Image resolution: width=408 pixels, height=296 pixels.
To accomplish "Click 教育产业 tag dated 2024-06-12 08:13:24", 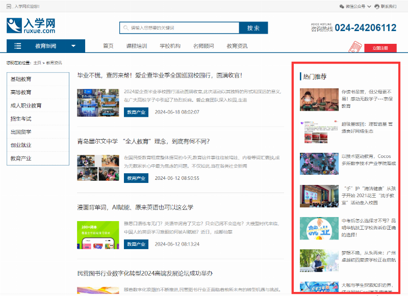I will click(x=136, y=244).
